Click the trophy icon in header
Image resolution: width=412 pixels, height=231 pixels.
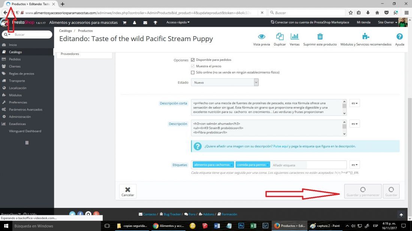click(x=155, y=22)
